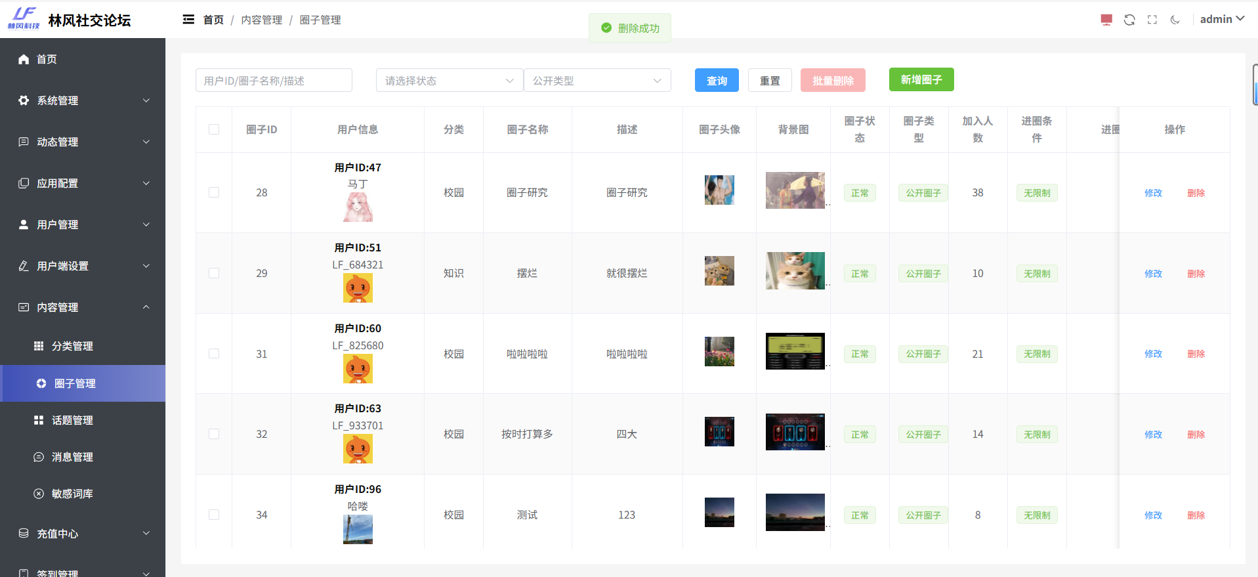The width and height of the screenshot is (1258, 577).
Task: Open 圈子管理 submenu item
Action: click(83, 383)
